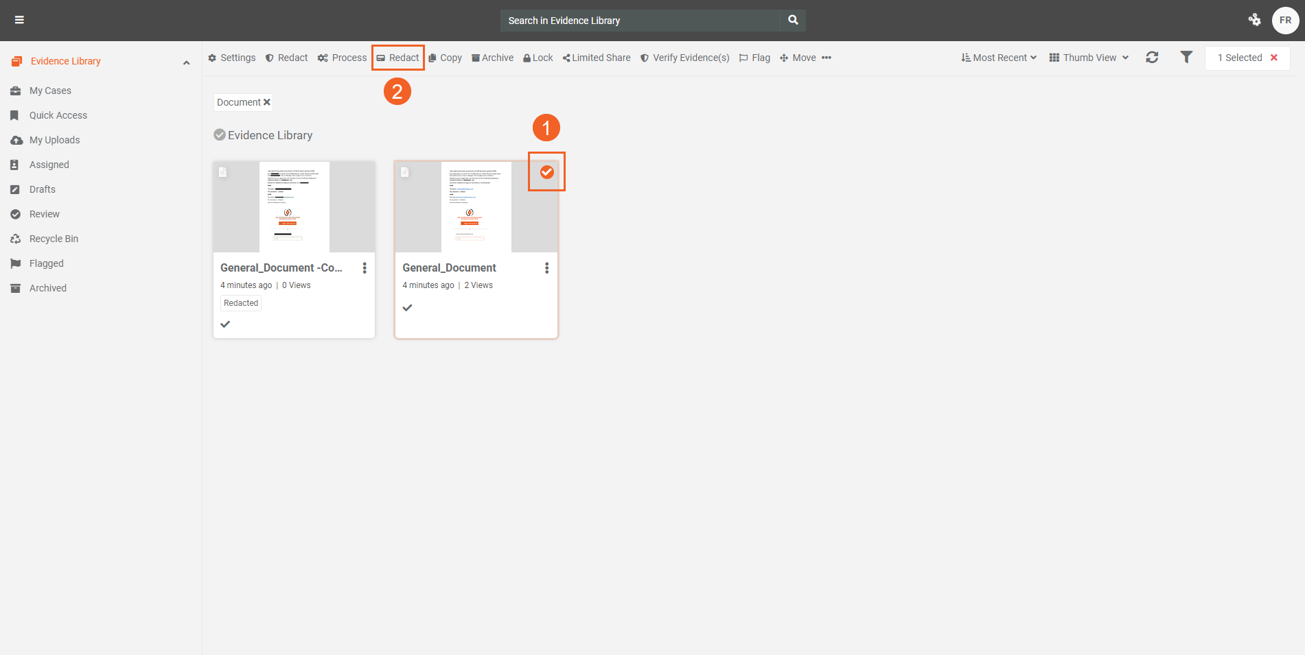The image size is (1305, 655).
Task: Clear the 1 Selected indicator
Action: 1274,58
